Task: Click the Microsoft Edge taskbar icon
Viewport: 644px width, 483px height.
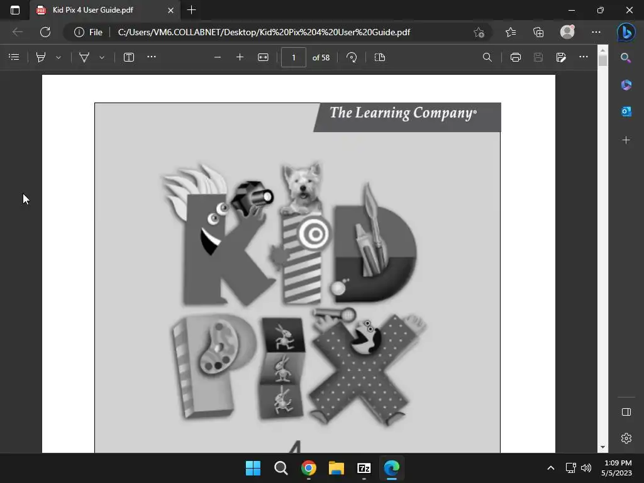Action: 392,468
